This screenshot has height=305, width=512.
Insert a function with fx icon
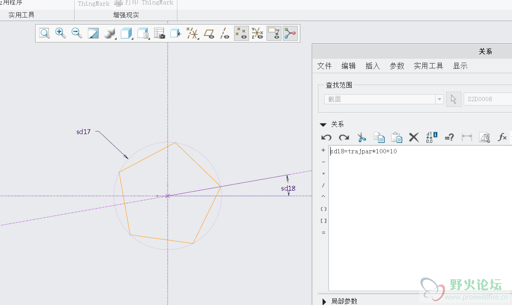tap(502, 138)
